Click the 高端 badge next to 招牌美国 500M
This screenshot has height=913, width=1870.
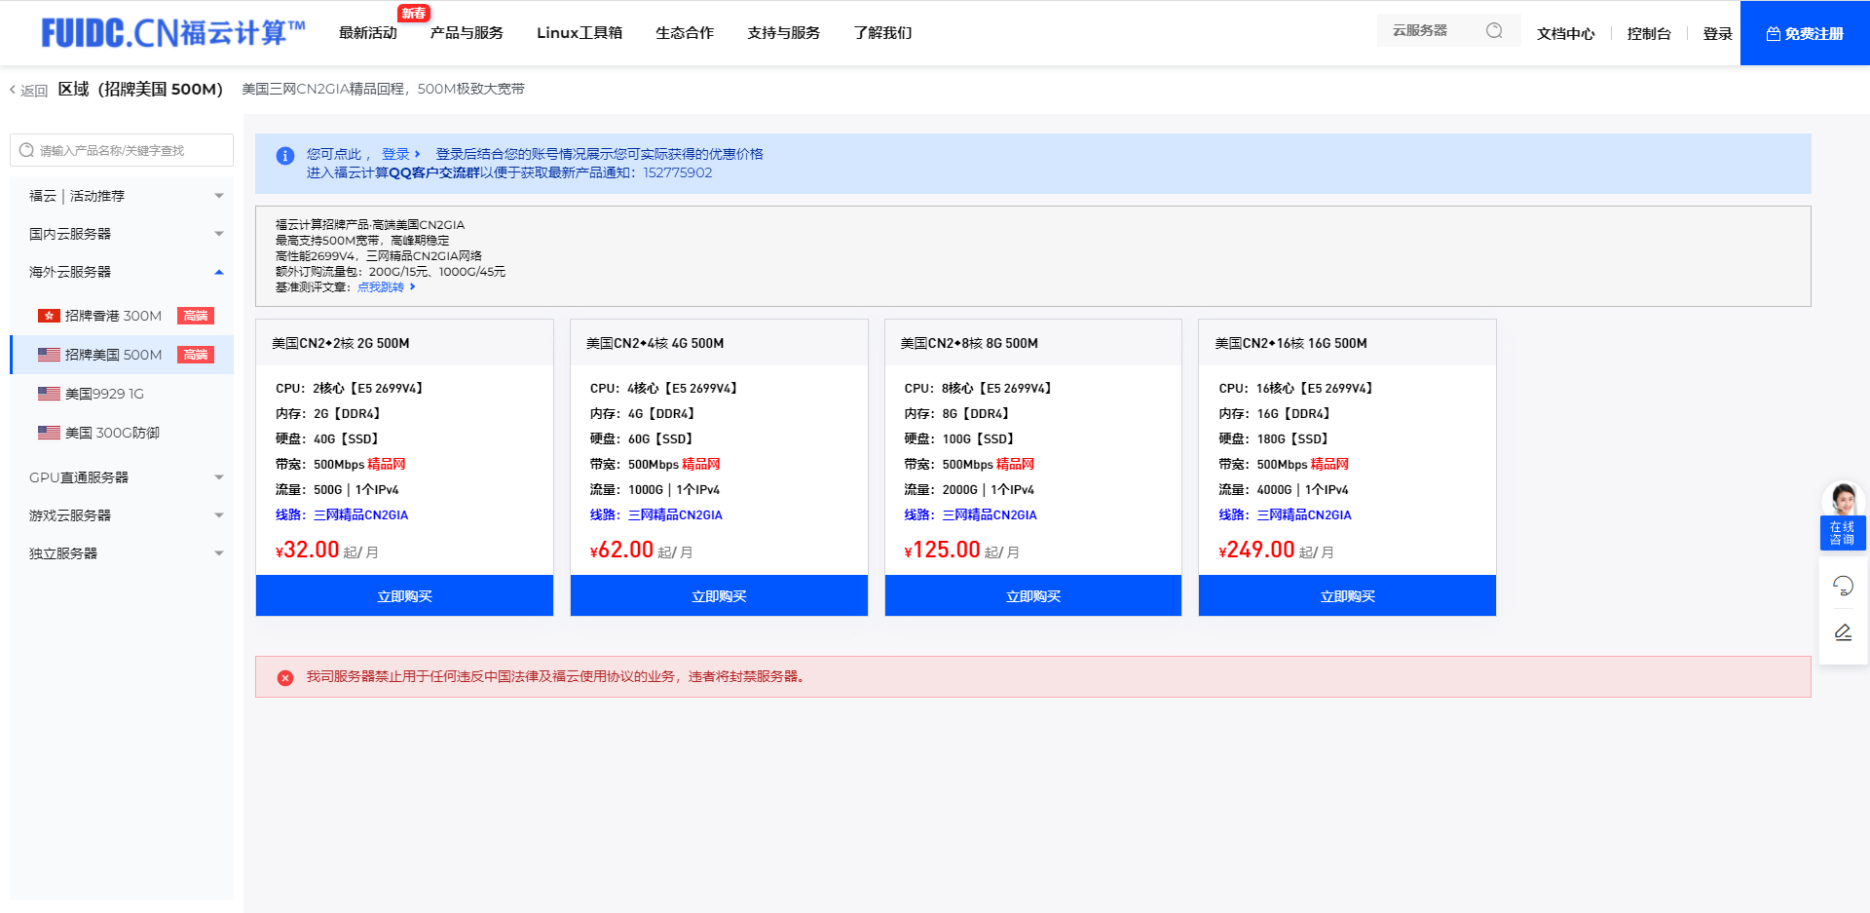point(196,355)
